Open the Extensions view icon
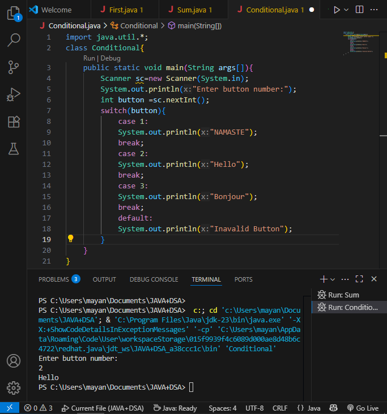387x414 pixels. tap(14, 122)
